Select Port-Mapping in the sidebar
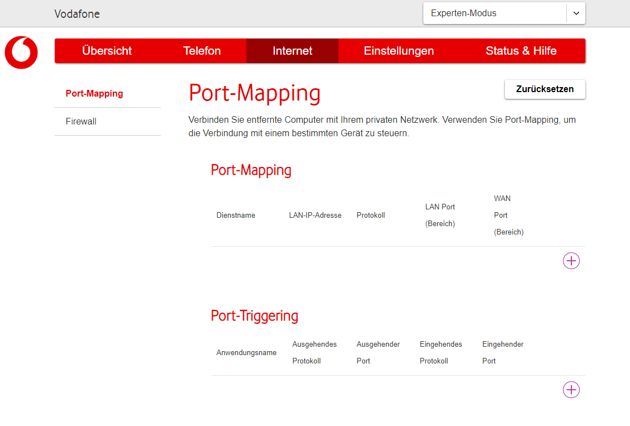Screen dimensions: 630x426 [x=94, y=94]
